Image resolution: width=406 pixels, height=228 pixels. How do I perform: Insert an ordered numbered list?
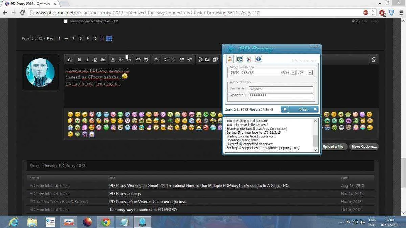pyautogui.click(x=174, y=59)
